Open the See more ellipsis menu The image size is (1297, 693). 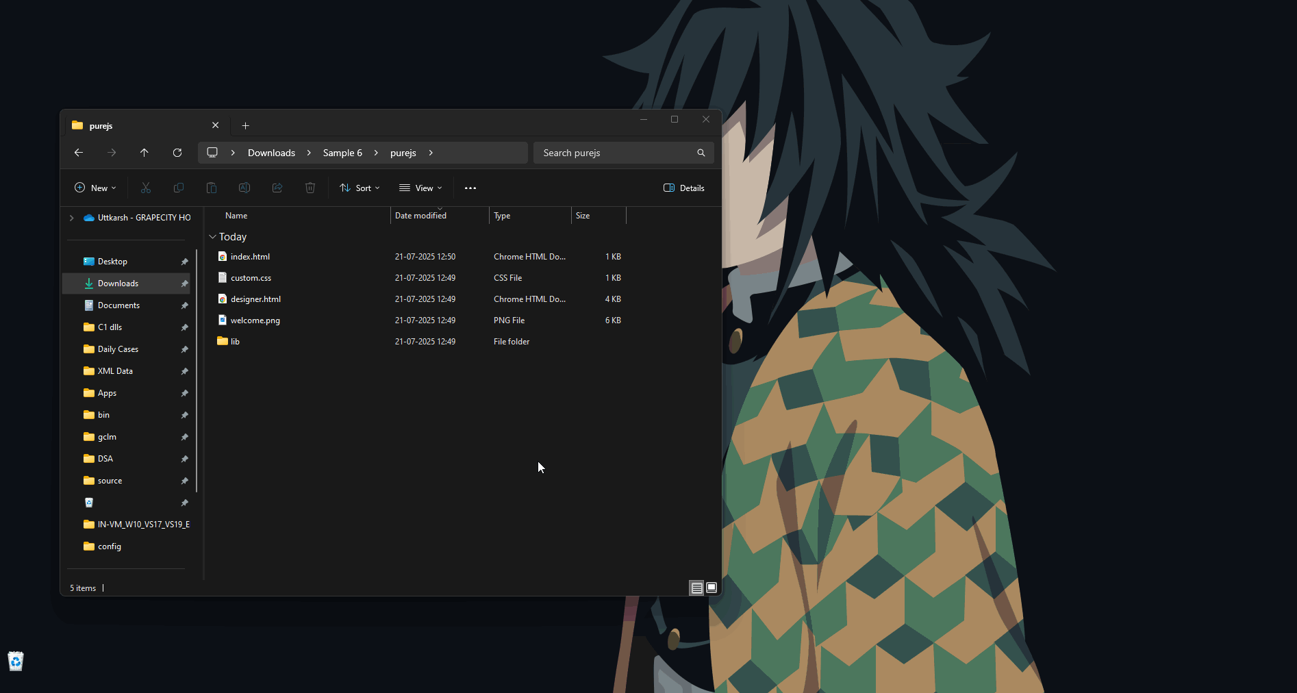click(x=470, y=188)
